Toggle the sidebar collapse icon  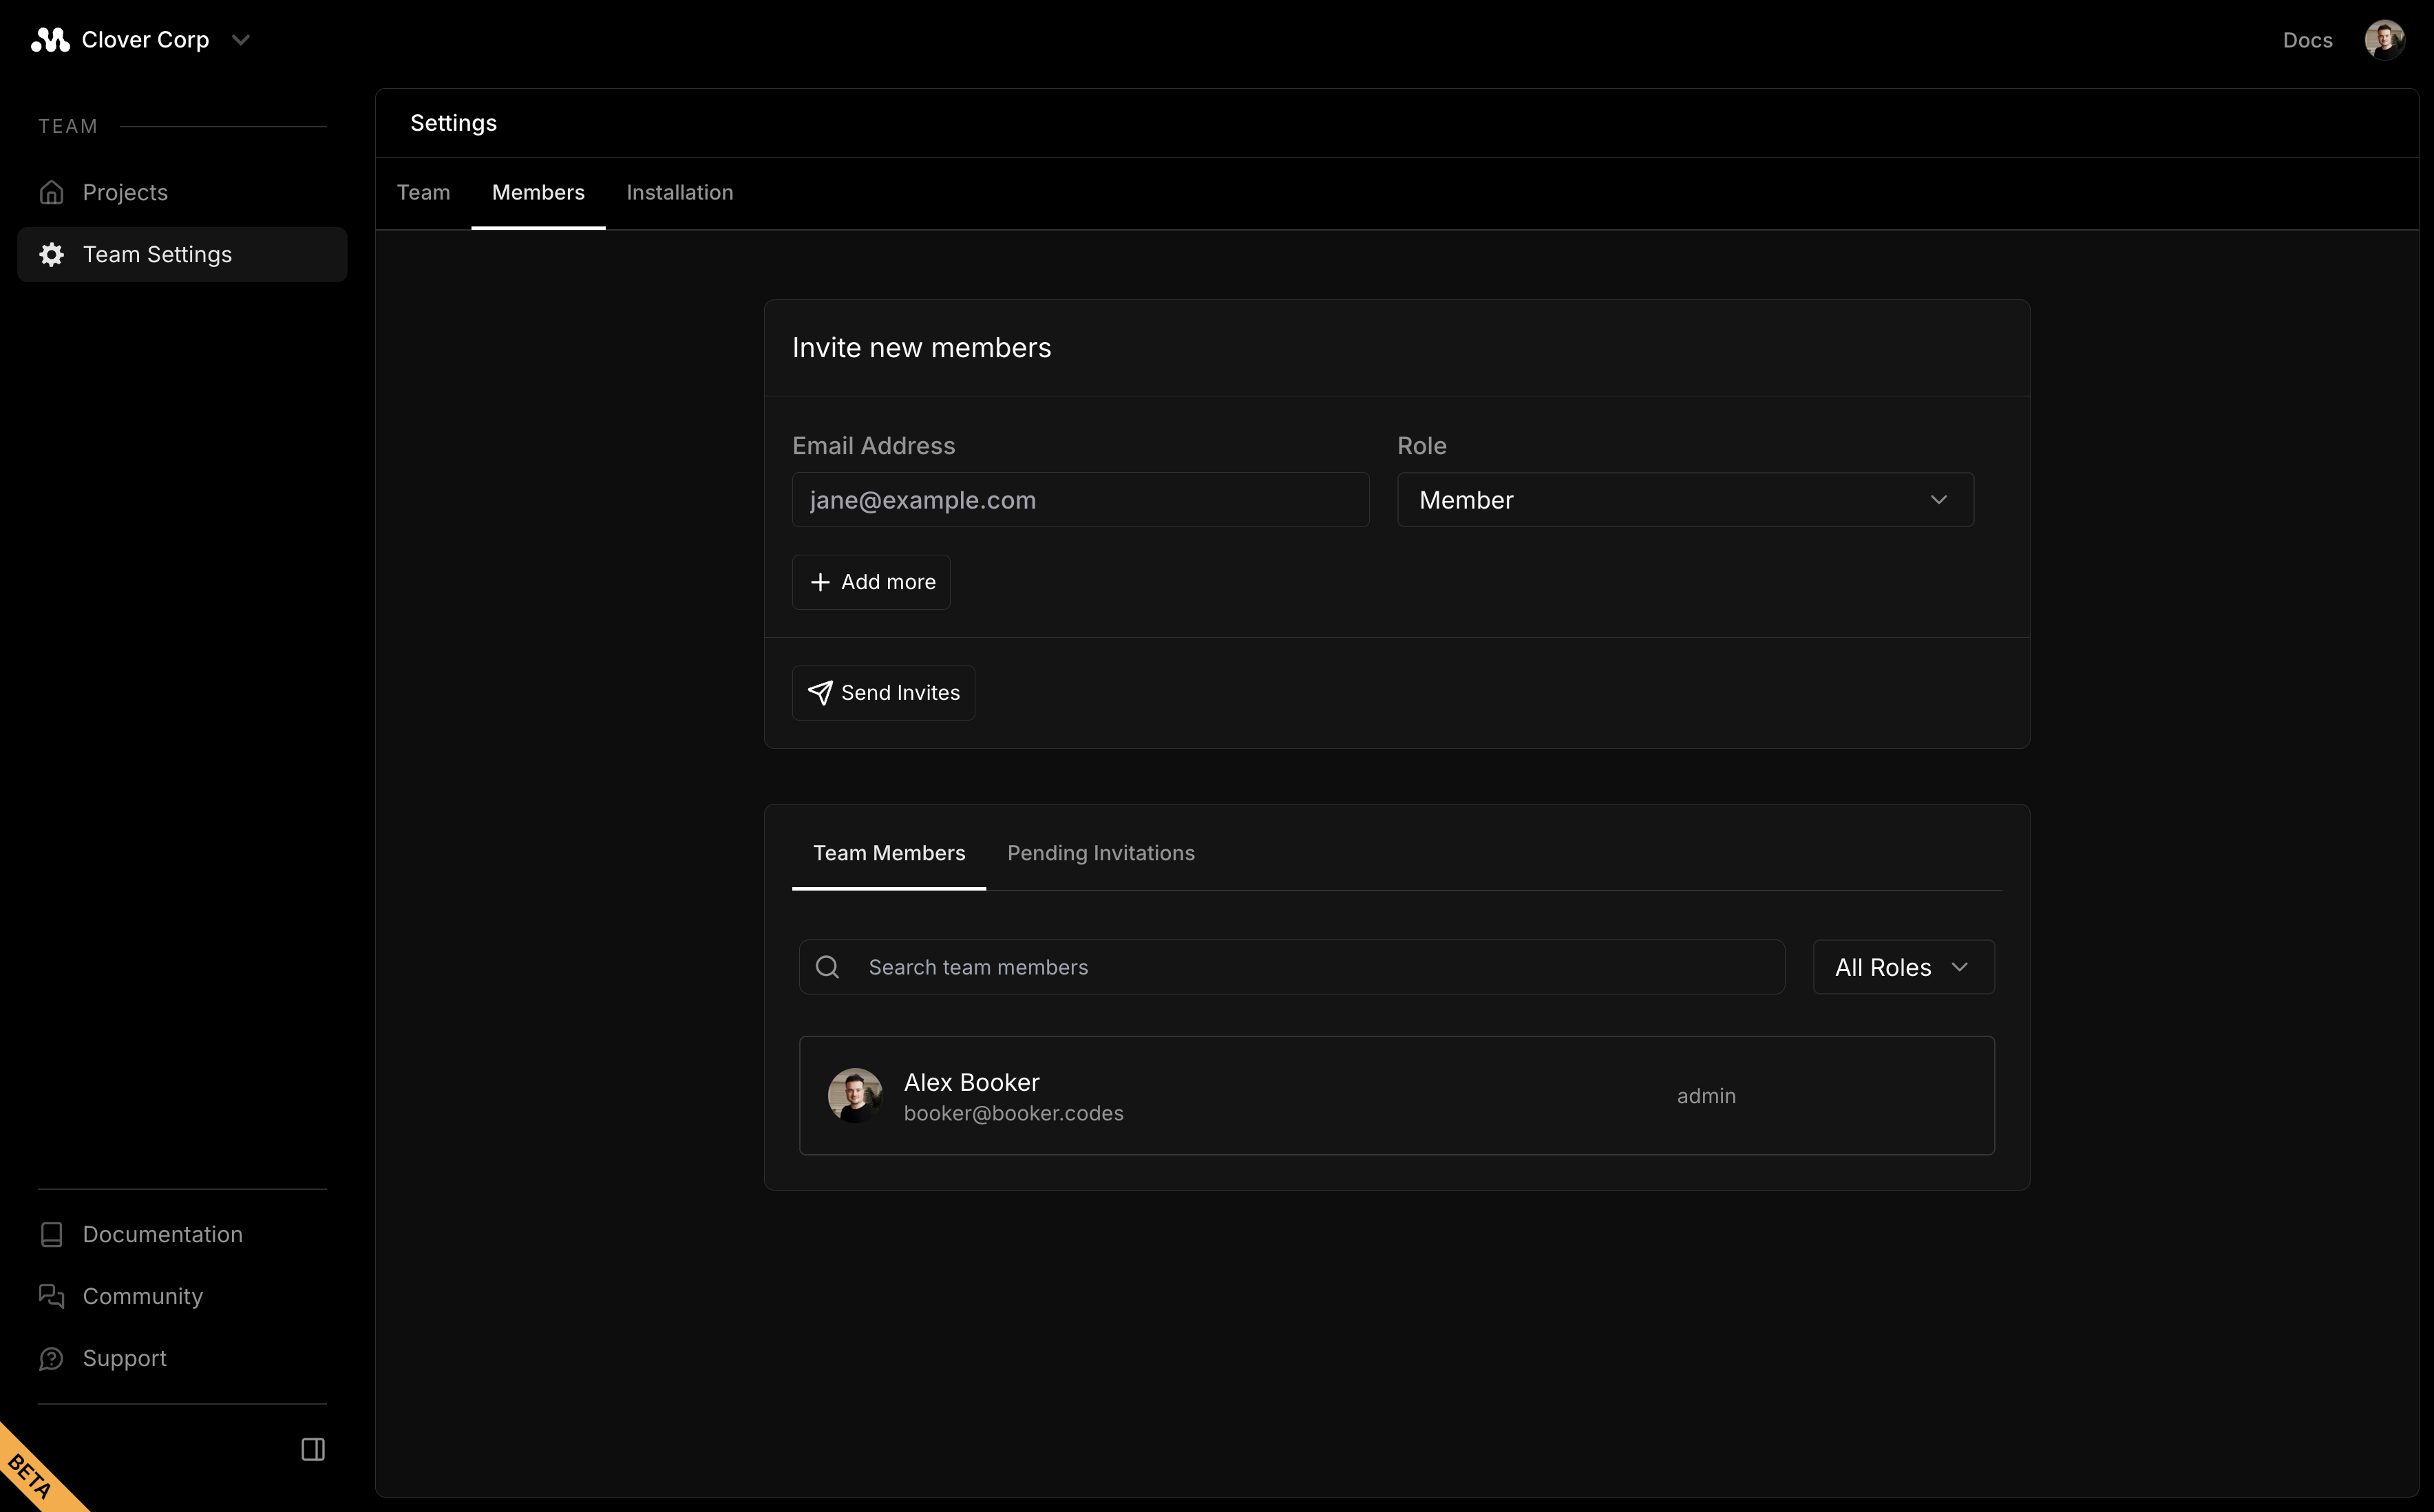[313, 1449]
